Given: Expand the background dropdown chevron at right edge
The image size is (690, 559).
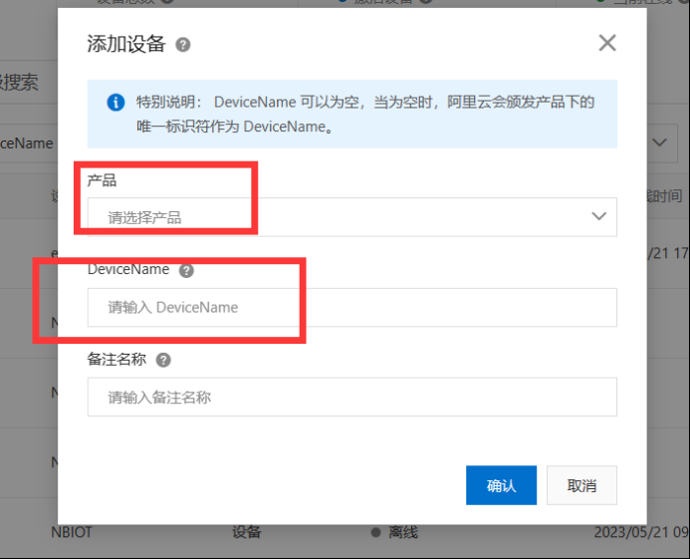Looking at the screenshot, I should coord(660,142).
